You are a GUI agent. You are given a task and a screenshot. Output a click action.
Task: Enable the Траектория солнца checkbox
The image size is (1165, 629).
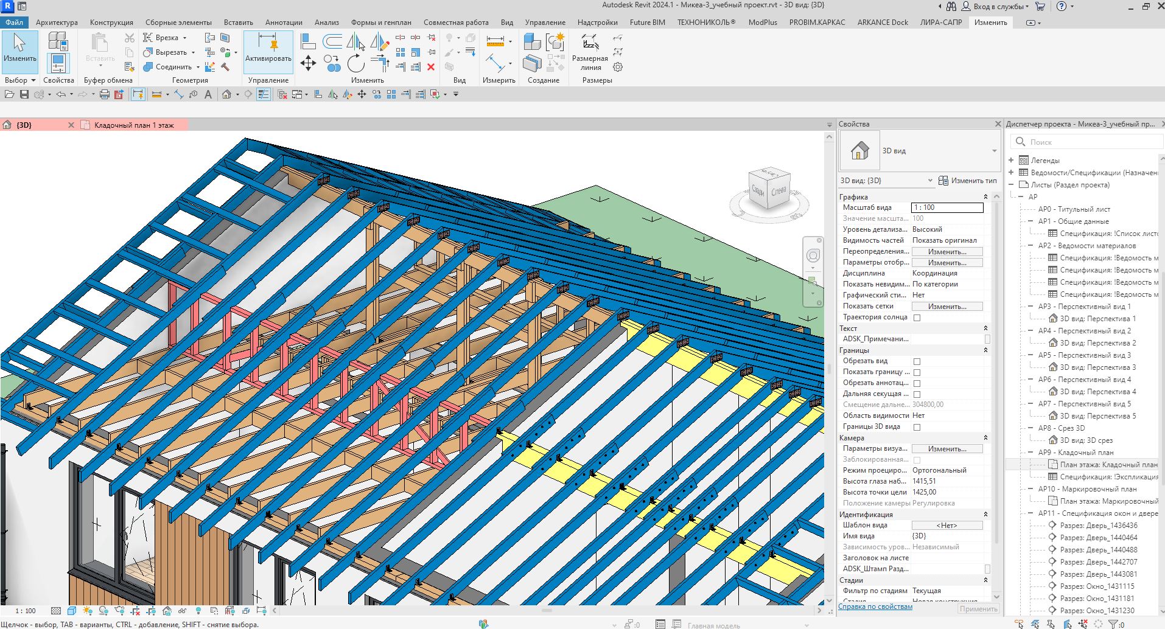point(917,318)
